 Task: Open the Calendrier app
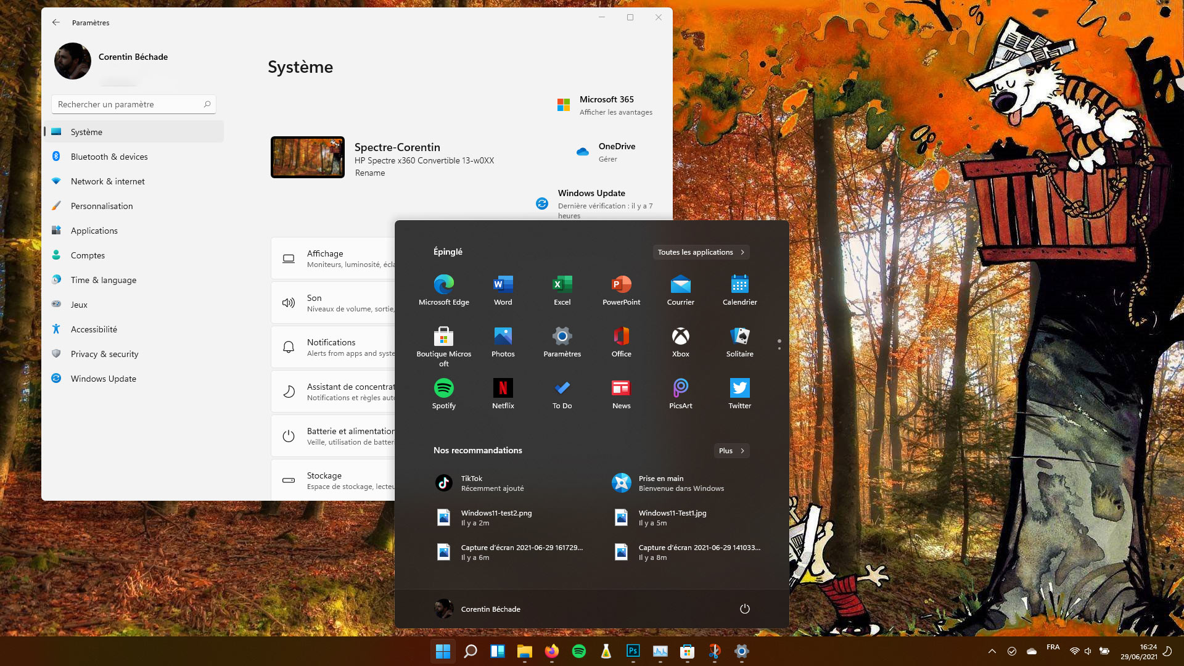(x=739, y=290)
